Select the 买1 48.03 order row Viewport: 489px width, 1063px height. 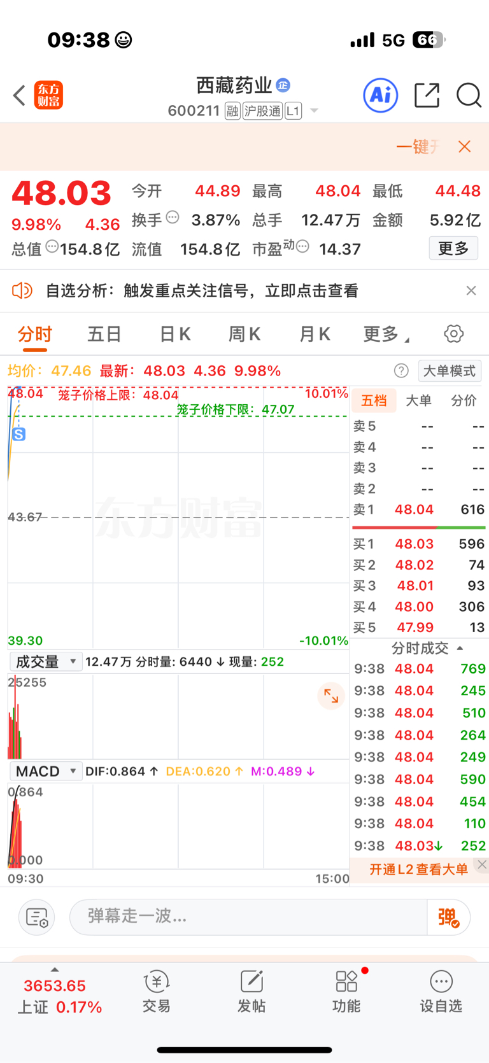pyautogui.click(x=419, y=544)
